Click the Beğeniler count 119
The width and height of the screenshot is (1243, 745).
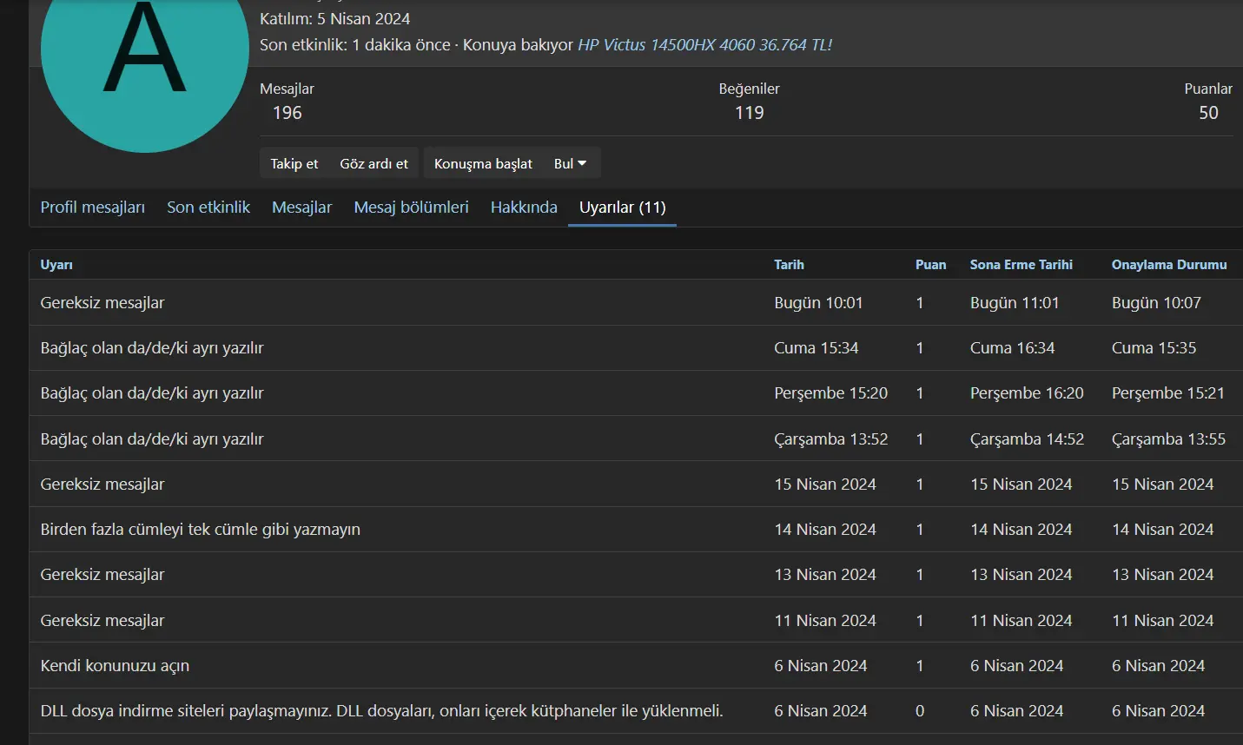pyautogui.click(x=750, y=113)
